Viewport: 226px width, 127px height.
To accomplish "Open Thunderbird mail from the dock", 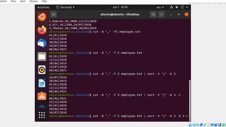I will (x=42, y=43).
